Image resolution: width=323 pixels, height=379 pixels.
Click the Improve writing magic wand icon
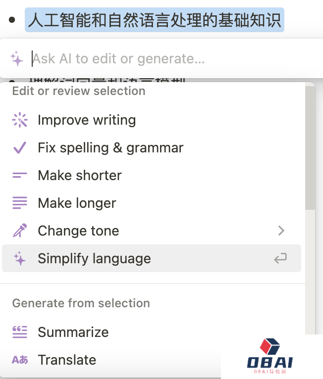20,120
